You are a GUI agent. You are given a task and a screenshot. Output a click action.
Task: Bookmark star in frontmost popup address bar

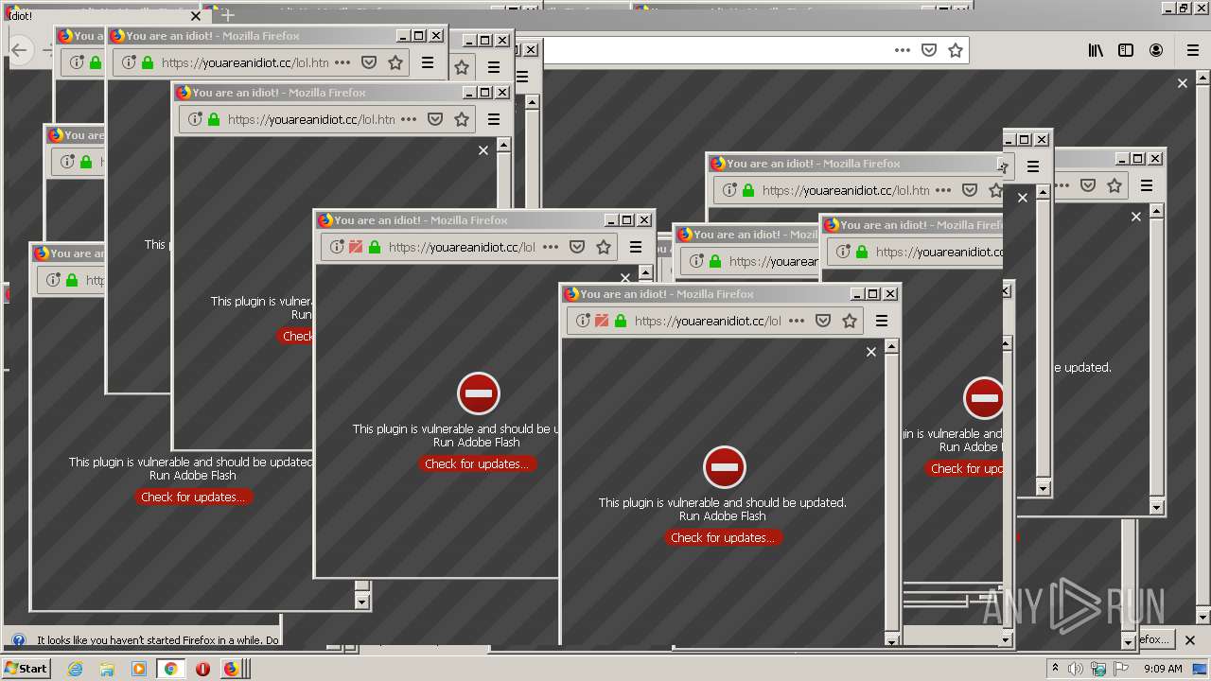(x=850, y=321)
